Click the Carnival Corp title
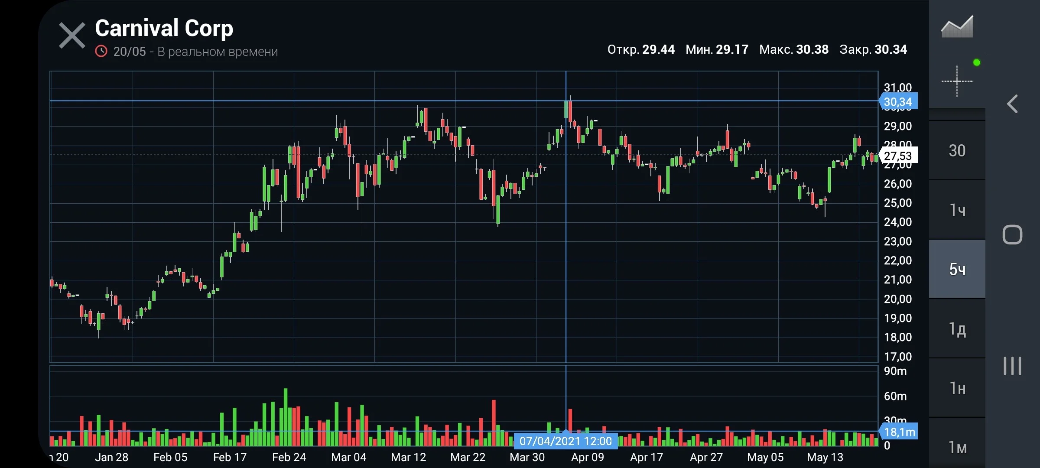This screenshot has height=468, width=1040. tap(164, 28)
